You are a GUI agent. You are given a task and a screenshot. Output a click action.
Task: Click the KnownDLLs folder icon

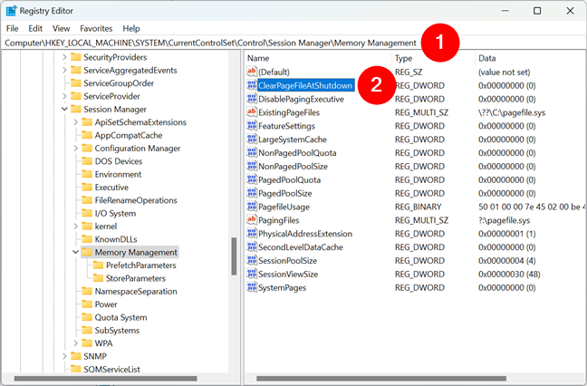click(x=87, y=239)
